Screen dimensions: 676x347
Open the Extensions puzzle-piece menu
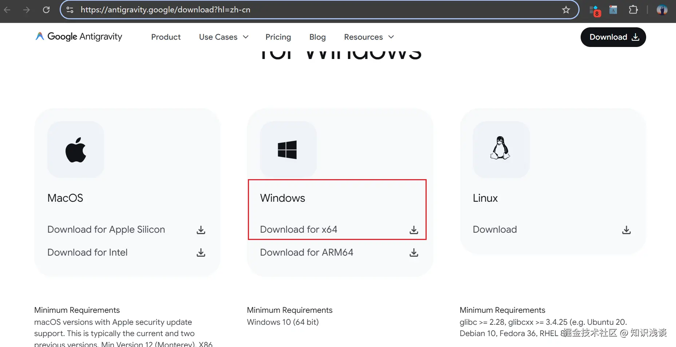[x=633, y=10]
